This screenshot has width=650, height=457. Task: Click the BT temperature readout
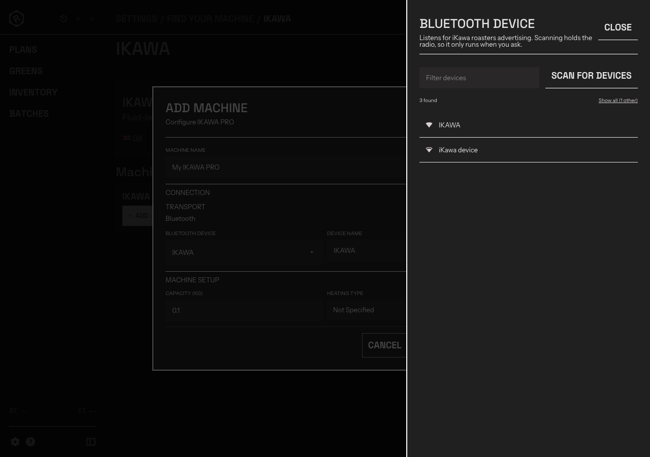click(x=19, y=411)
